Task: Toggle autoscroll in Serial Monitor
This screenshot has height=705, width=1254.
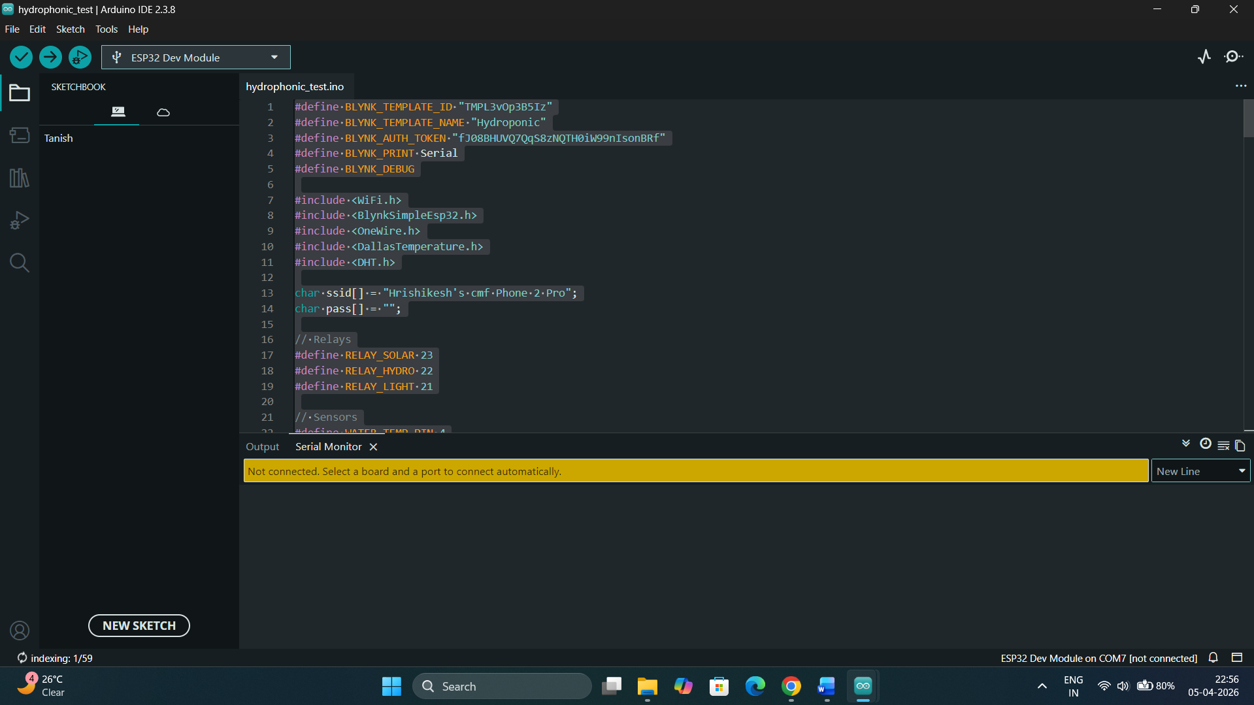Action: coord(1186,444)
